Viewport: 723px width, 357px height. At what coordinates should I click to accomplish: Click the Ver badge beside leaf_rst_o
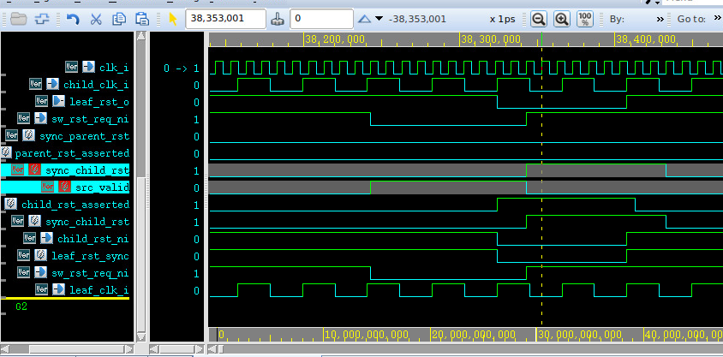pyautogui.click(x=41, y=101)
